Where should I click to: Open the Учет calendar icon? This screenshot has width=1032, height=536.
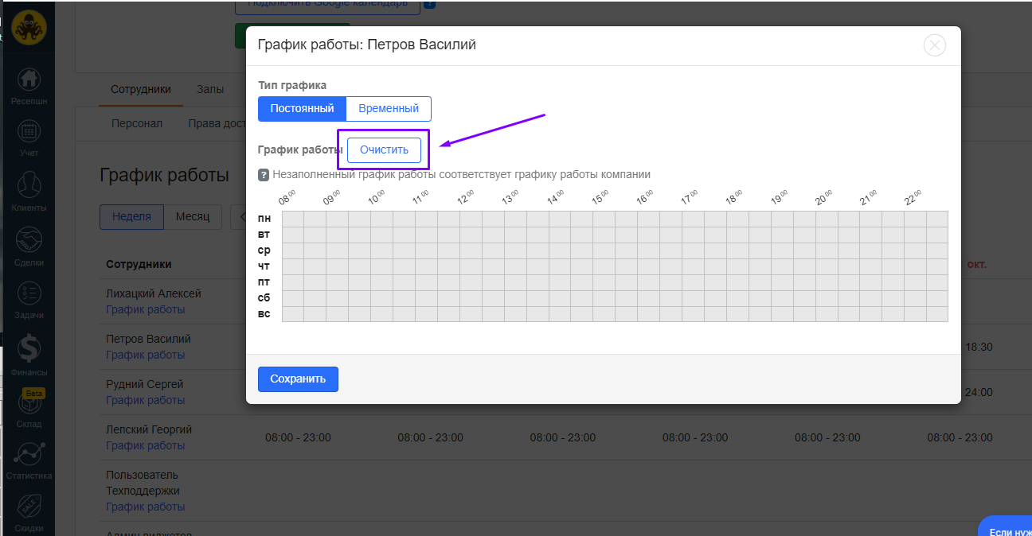click(x=29, y=132)
